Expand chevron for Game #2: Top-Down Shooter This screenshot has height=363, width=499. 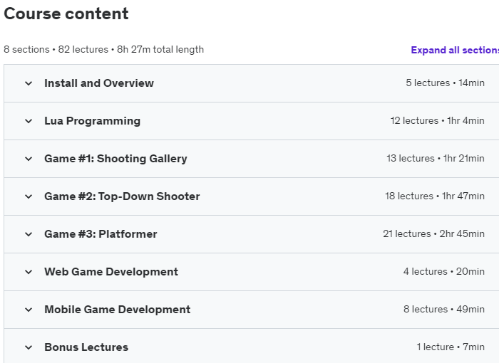coord(29,196)
